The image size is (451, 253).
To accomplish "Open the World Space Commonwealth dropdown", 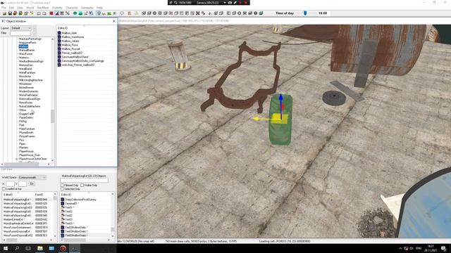I will click(32, 178).
